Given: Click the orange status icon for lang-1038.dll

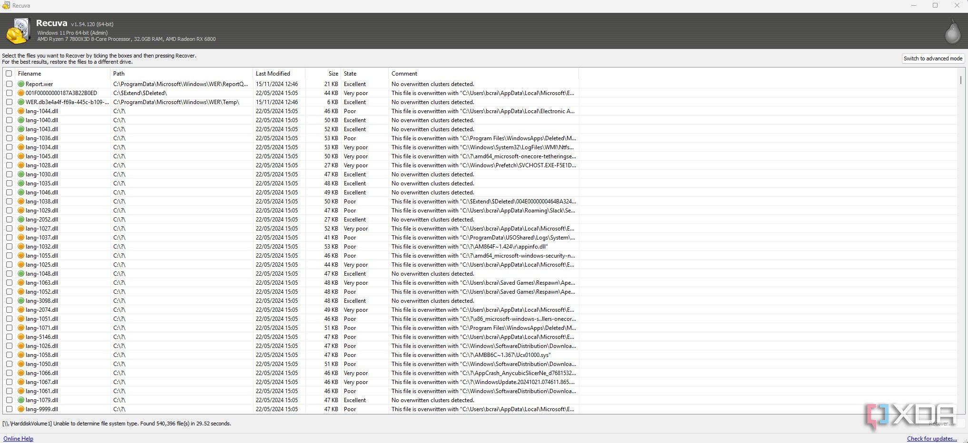Looking at the screenshot, I should point(21,202).
